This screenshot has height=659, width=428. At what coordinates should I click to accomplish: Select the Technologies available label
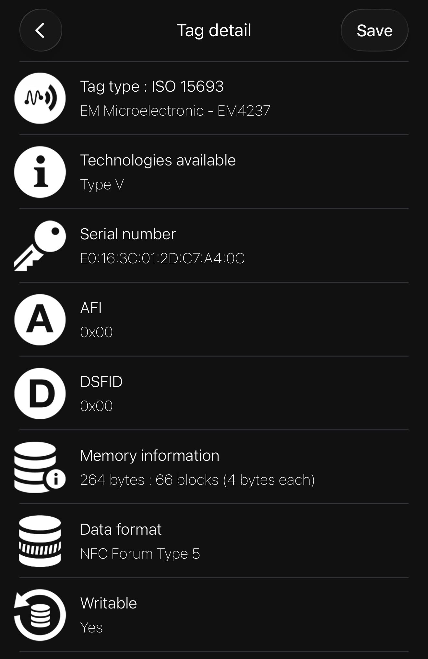(x=158, y=160)
